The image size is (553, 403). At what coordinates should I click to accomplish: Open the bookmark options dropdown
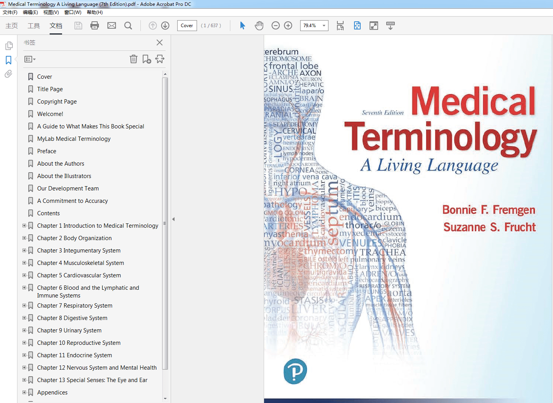(29, 59)
